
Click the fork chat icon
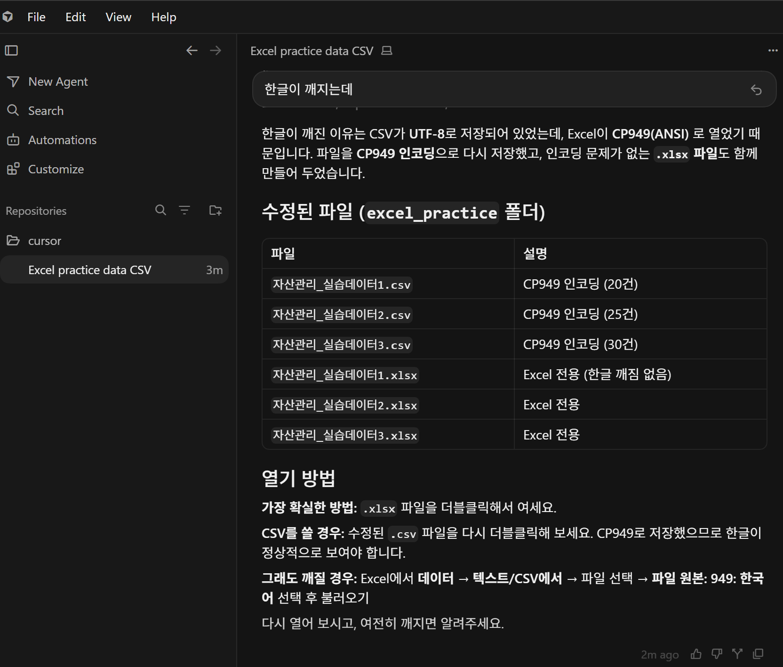coord(737,654)
